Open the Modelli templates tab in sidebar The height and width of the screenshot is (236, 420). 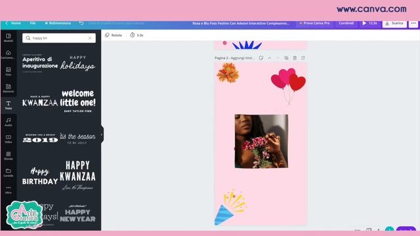pyautogui.click(x=9, y=38)
